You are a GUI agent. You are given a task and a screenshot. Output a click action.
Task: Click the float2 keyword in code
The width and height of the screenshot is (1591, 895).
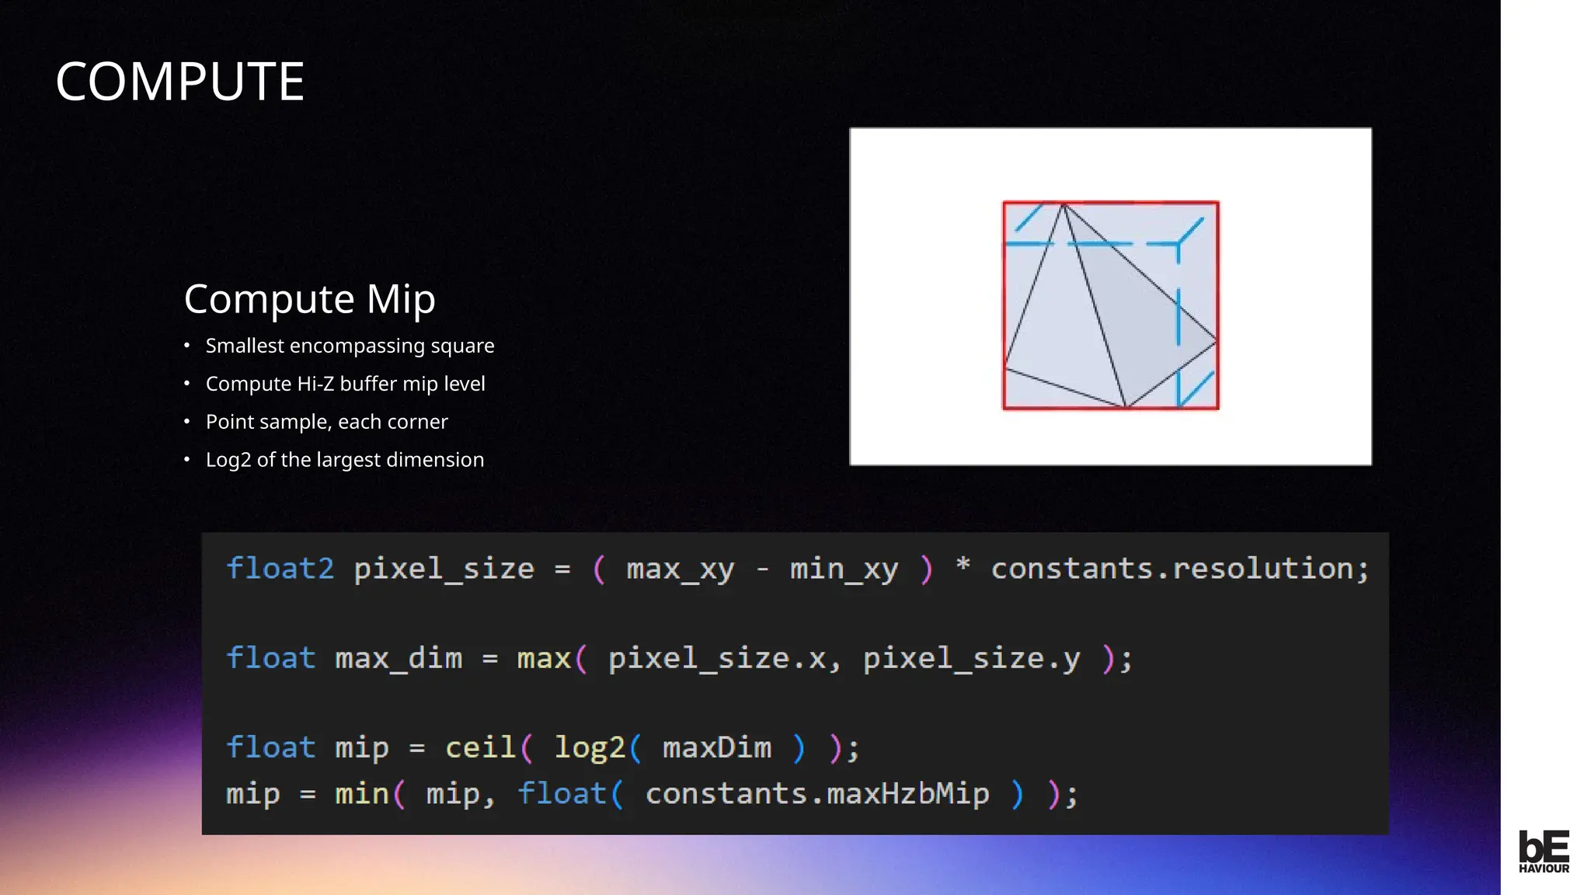[280, 569]
